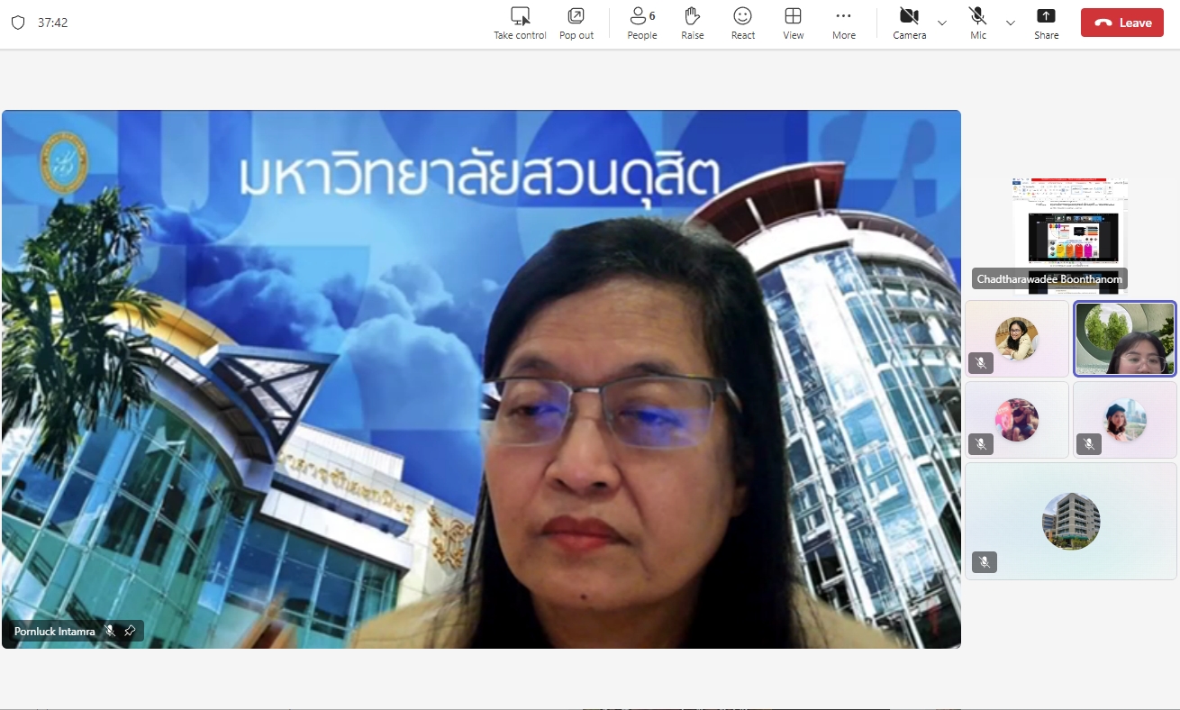Image resolution: width=1180 pixels, height=710 pixels.
Task: Leave the meeting
Action: coord(1121,23)
